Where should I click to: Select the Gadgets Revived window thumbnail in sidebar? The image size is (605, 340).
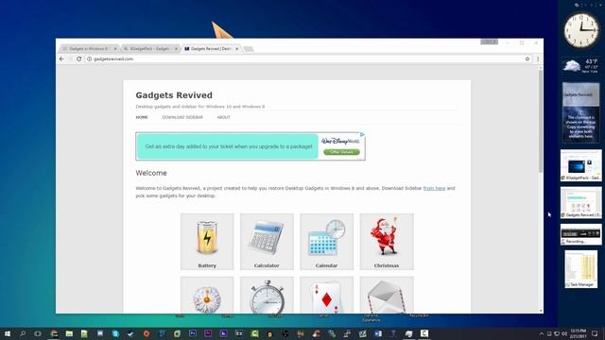tap(581, 203)
